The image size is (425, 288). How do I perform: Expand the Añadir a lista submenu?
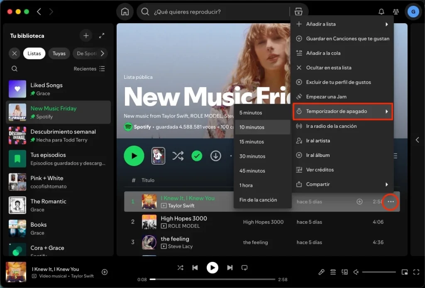[x=343, y=24]
